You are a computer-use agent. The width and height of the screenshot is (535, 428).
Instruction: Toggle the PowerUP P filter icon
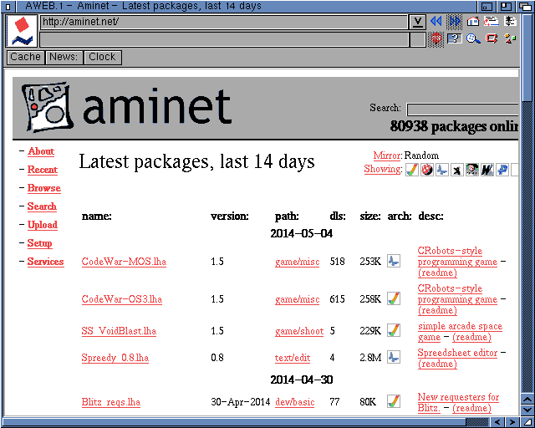coord(502,170)
